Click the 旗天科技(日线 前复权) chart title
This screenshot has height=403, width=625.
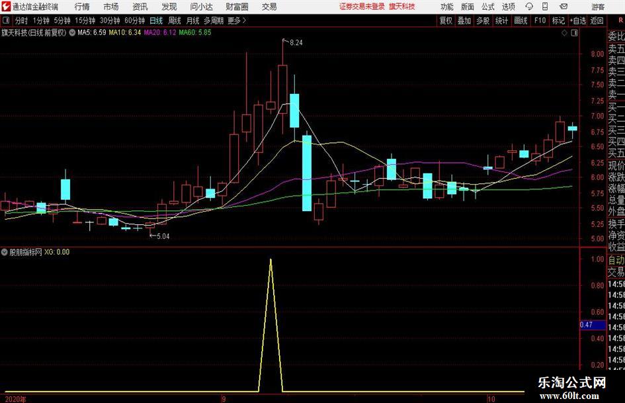(34, 32)
